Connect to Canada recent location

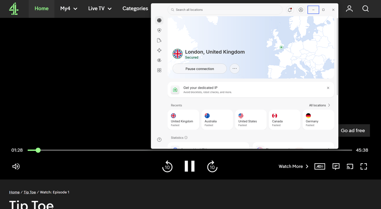(x=285, y=120)
